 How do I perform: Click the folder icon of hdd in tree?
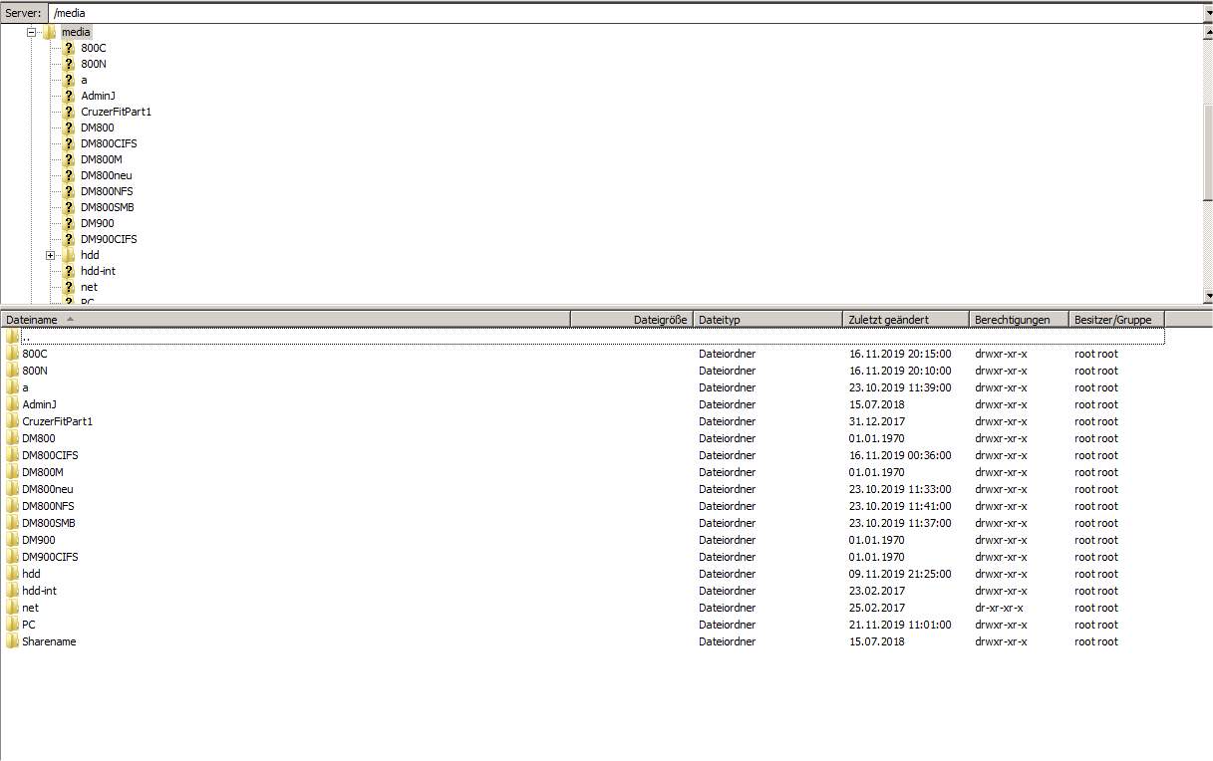(x=69, y=255)
